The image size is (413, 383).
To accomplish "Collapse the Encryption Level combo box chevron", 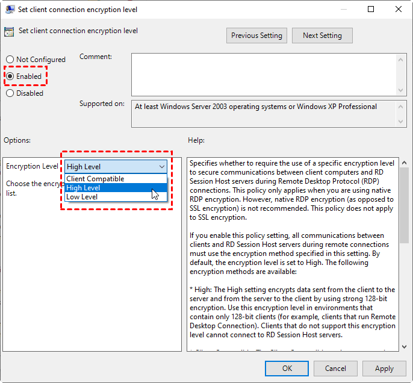I will (162, 167).
